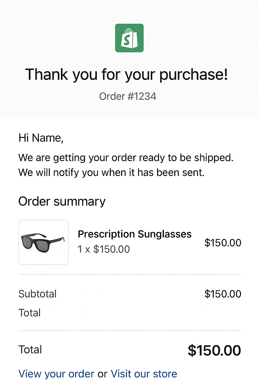The image size is (259, 388).
Task: Click the bold grand total $150.00
Action: pos(214,350)
